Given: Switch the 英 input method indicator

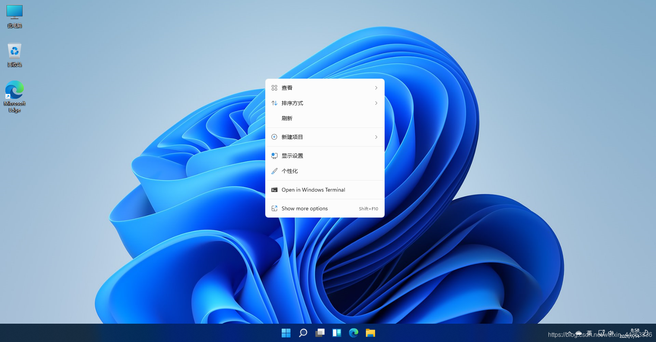Looking at the screenshot, I should [x=589, y=333].
